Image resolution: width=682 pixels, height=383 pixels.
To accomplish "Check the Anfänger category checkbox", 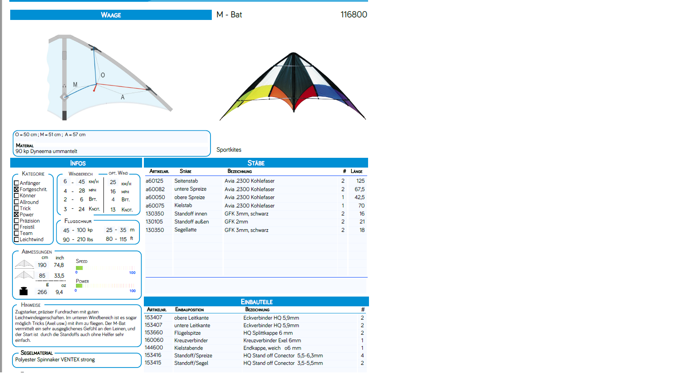I will click(x=16, y=183).
